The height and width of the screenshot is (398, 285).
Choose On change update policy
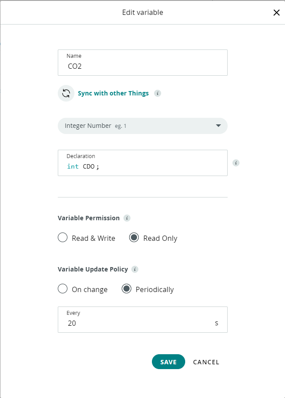point(63,289)
